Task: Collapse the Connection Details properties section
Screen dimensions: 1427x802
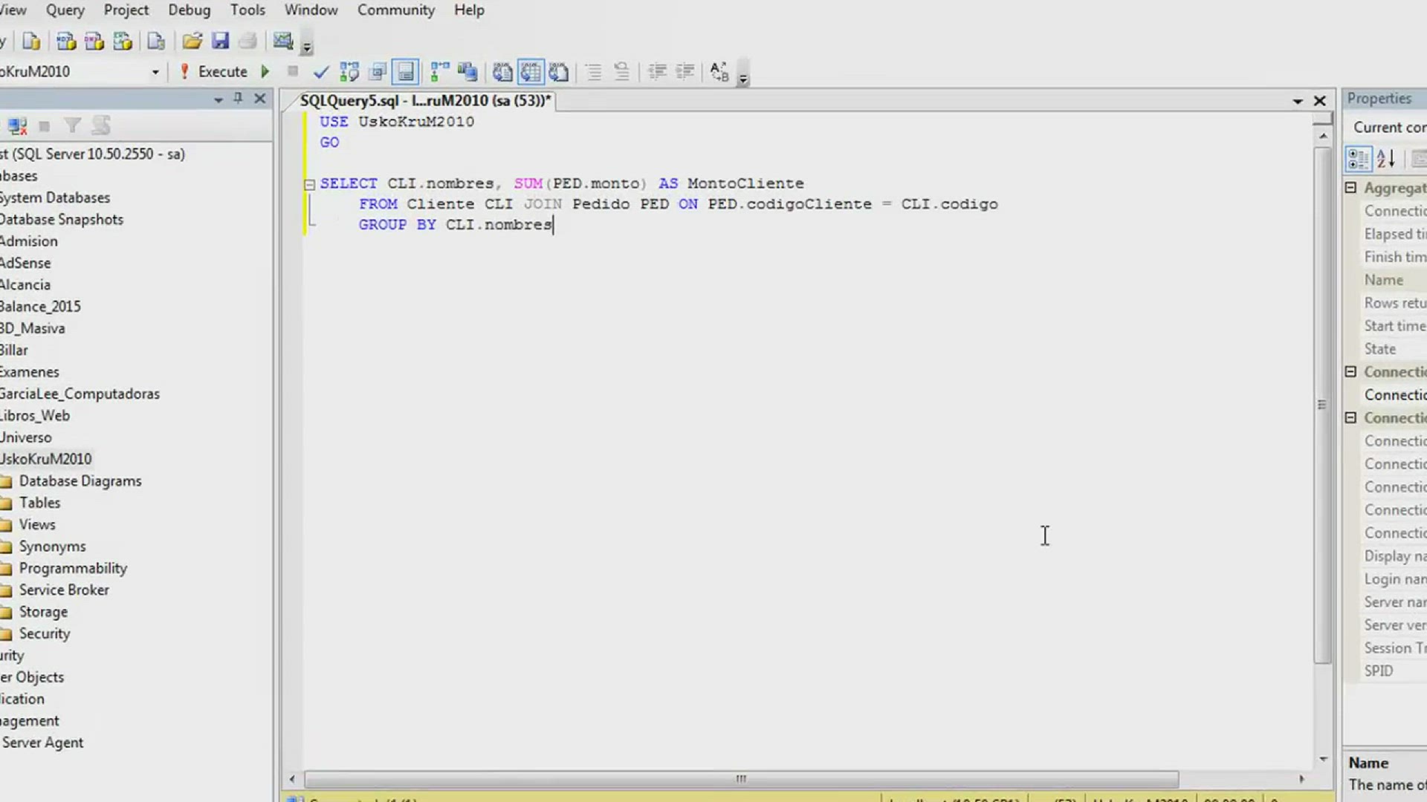Action: click(1351, 418)
